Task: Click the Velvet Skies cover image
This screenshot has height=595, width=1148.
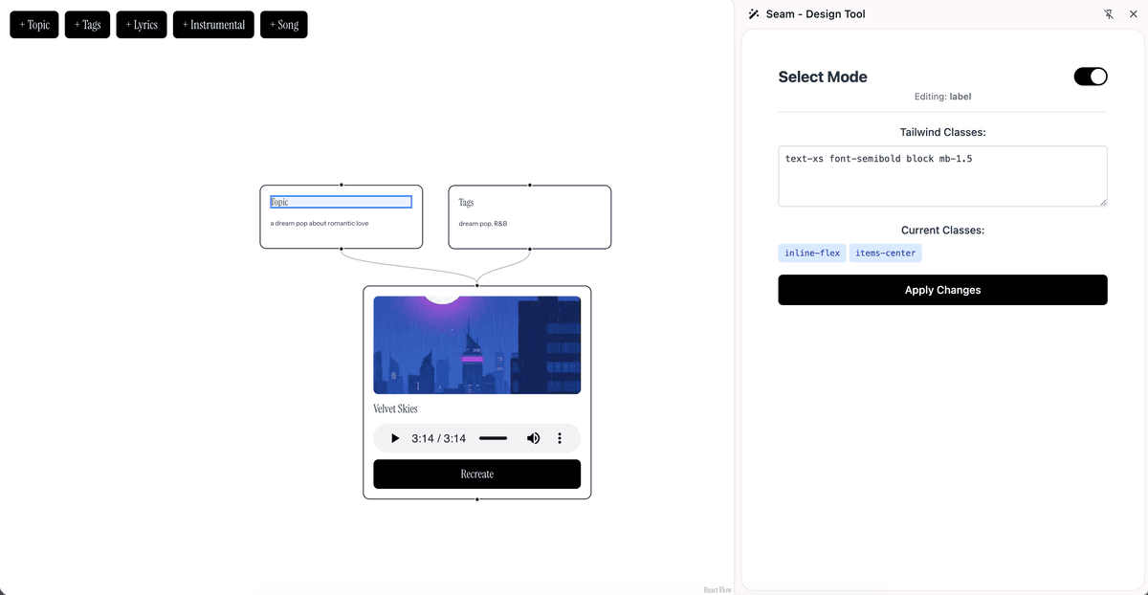Action: coord(476,344)
